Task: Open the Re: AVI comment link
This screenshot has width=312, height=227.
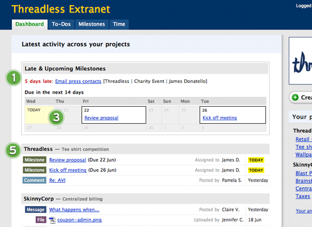Action: pyautogui.click(x=57, y=180)
